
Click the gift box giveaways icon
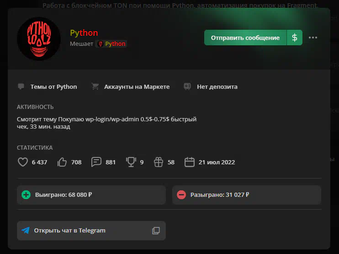pyautogui.click(x=158, y=162)
